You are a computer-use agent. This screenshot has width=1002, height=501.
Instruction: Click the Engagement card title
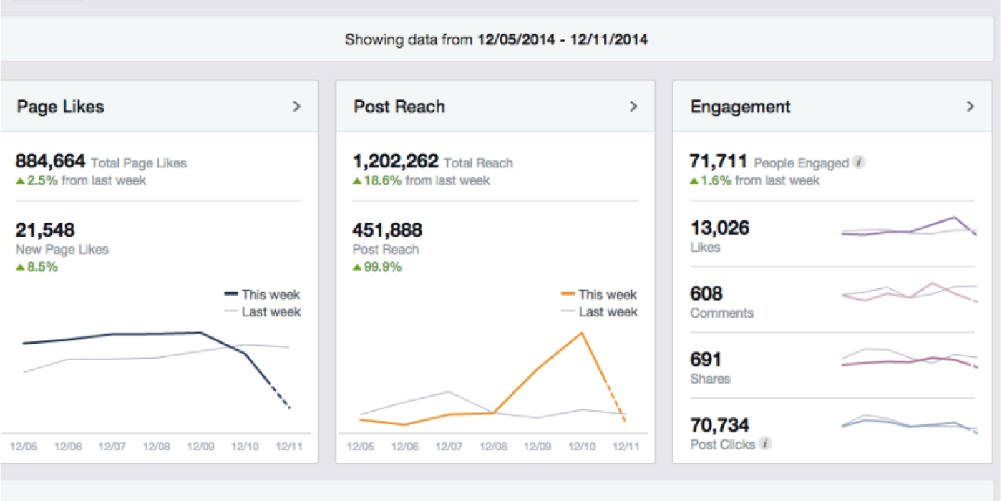[x=740, y=107]
